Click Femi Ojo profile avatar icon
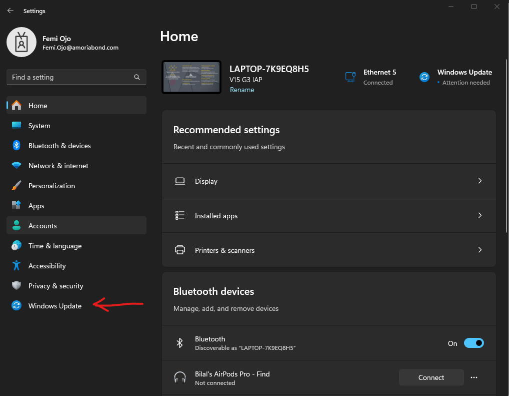 point(21,42)
